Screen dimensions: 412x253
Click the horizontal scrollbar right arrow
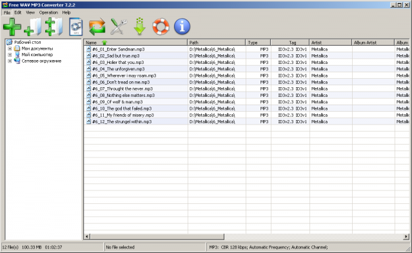(x=406, y=237)
